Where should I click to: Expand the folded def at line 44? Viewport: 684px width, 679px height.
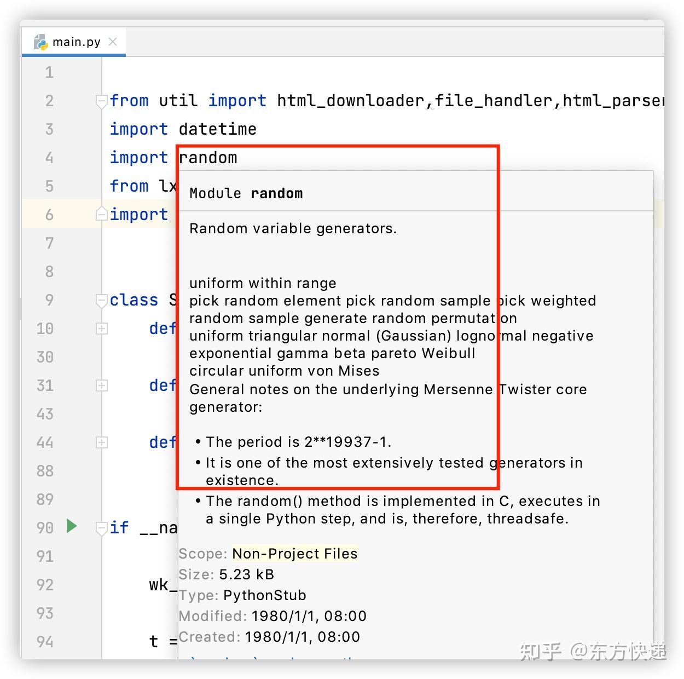click(x=102, y=442)
